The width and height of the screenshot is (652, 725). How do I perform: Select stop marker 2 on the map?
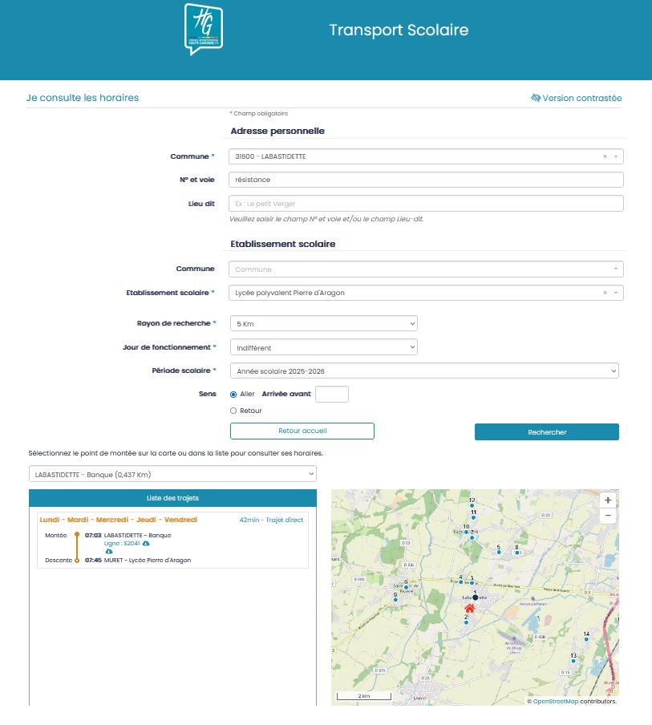(x=466, y=623)
